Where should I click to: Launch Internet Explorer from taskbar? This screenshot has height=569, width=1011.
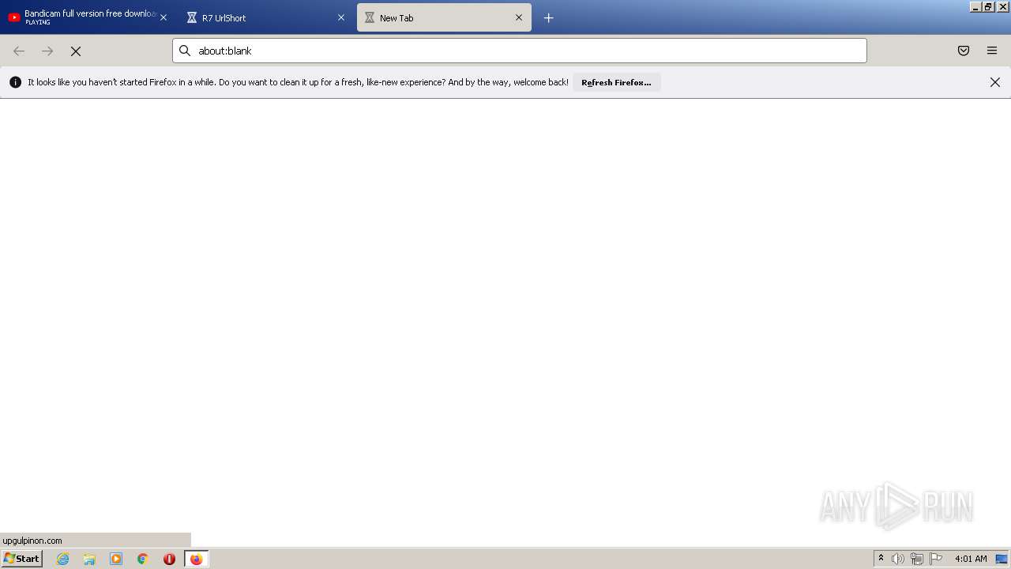[63, 559]
